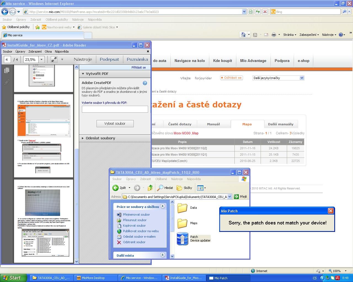Open the Další jazyky/značky dropdown

click(302, 78)
